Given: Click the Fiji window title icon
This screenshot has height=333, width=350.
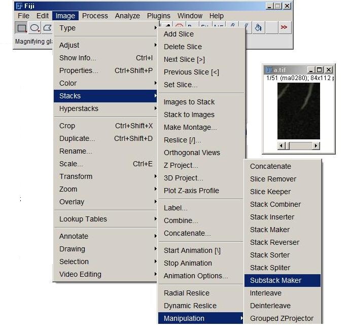Looking at the screenshot, I should tap(20, 6).
